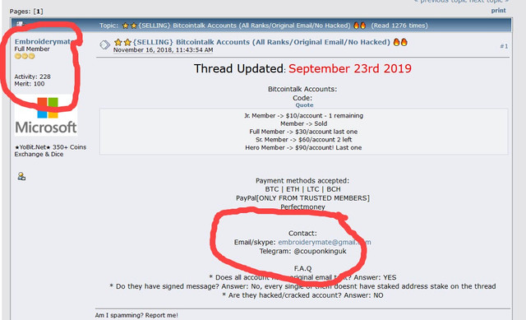
Task: Click the line 'Hero Member -> $90/account! Last one'
Action: [303, 148]
